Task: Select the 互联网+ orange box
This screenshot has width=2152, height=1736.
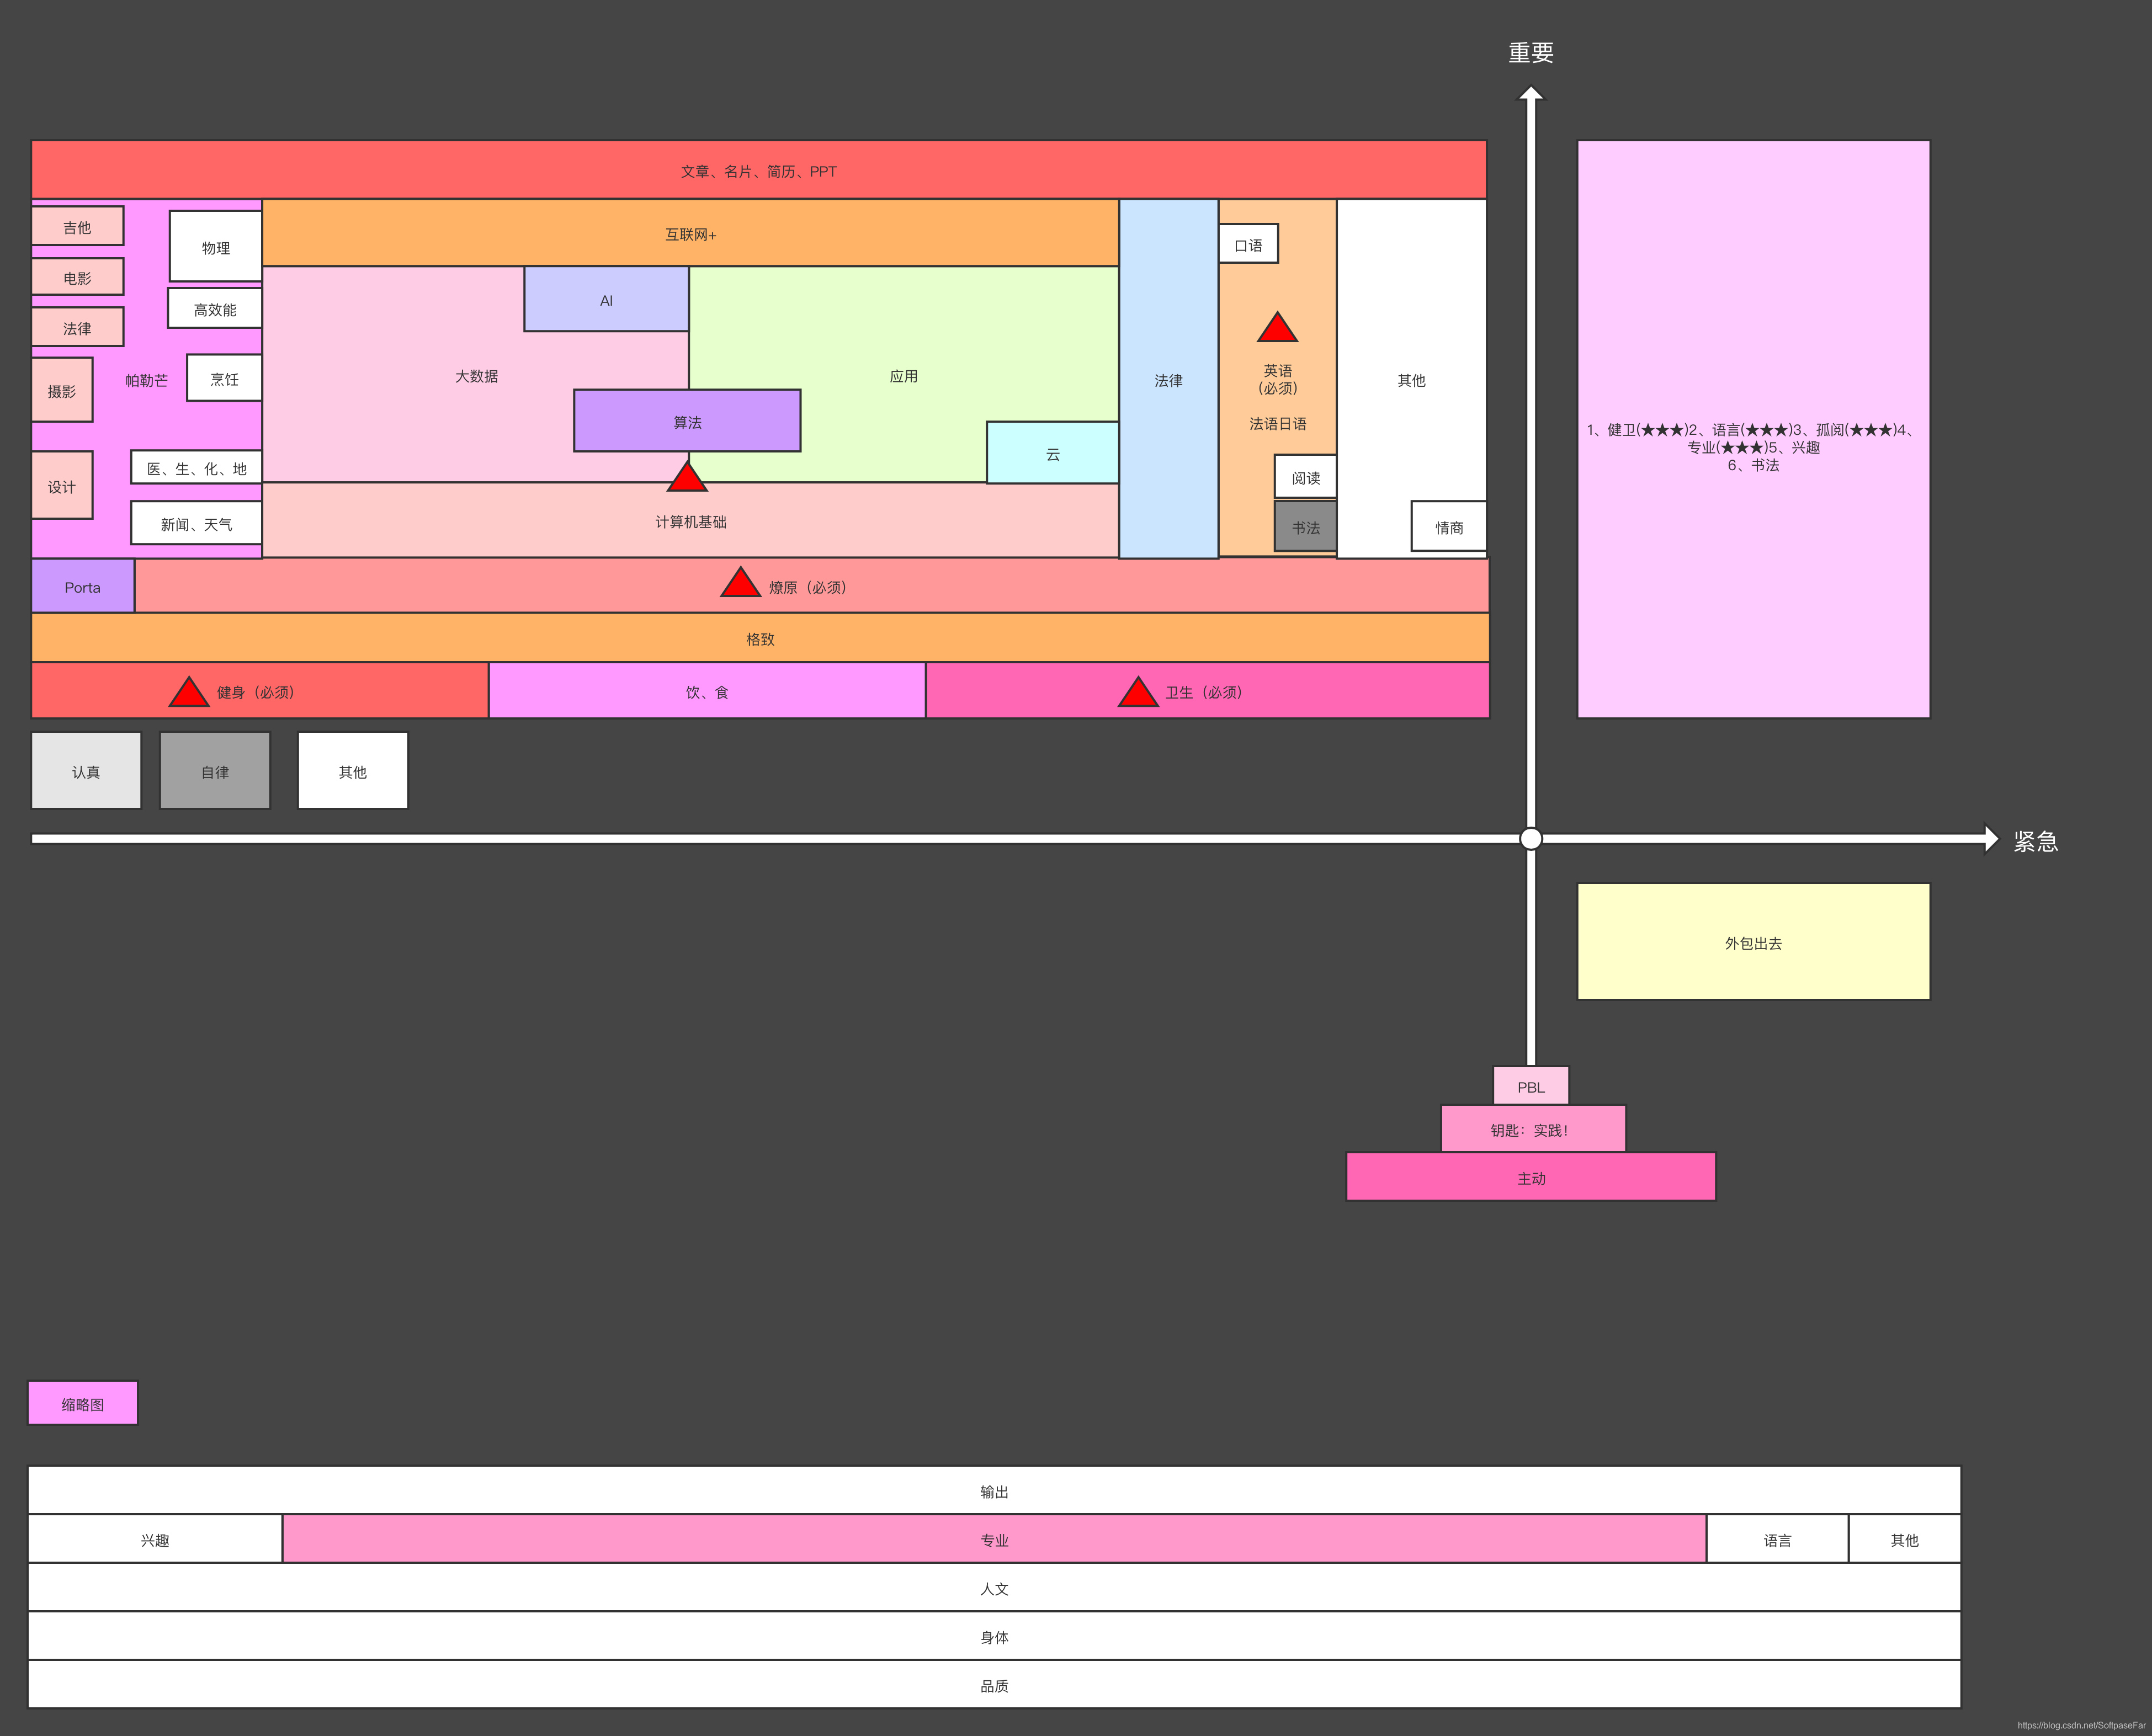Action: pyautogui.click(x=690, y=233)
